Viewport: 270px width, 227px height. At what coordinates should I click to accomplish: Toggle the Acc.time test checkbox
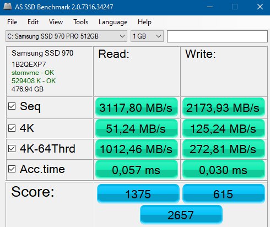click(12, 169)
